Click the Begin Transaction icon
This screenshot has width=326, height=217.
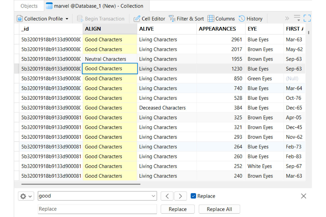click(80, 19)
